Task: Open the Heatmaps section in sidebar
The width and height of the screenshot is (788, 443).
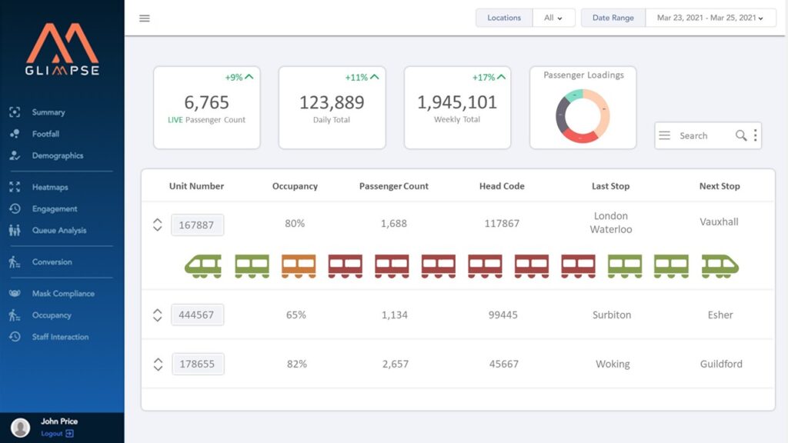Action: point(49,187)
